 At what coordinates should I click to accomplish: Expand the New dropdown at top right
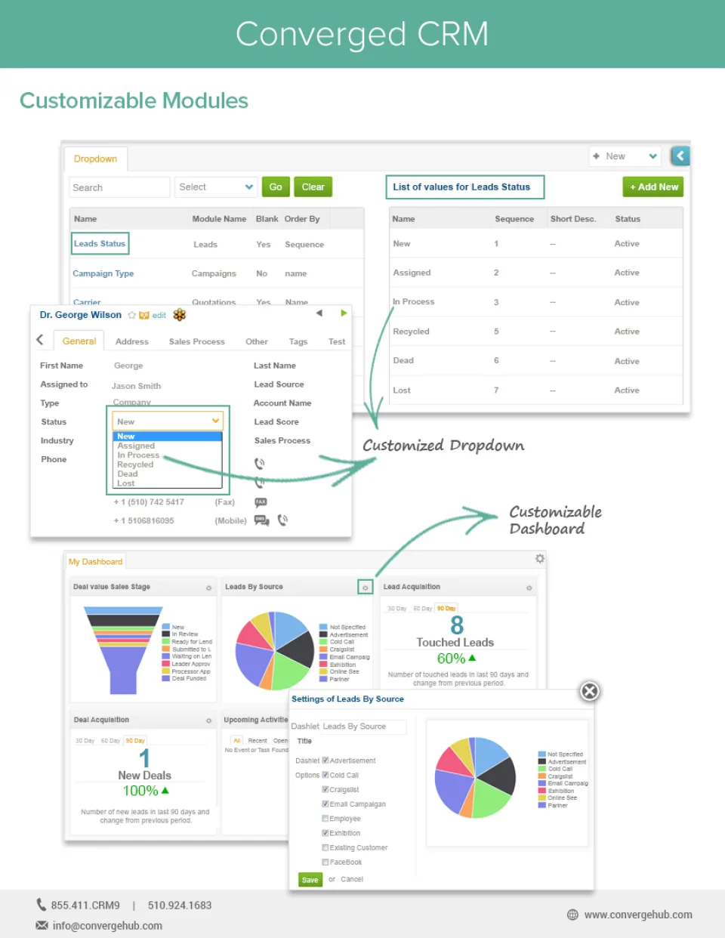pyautogui.click(x=625, y=156)
